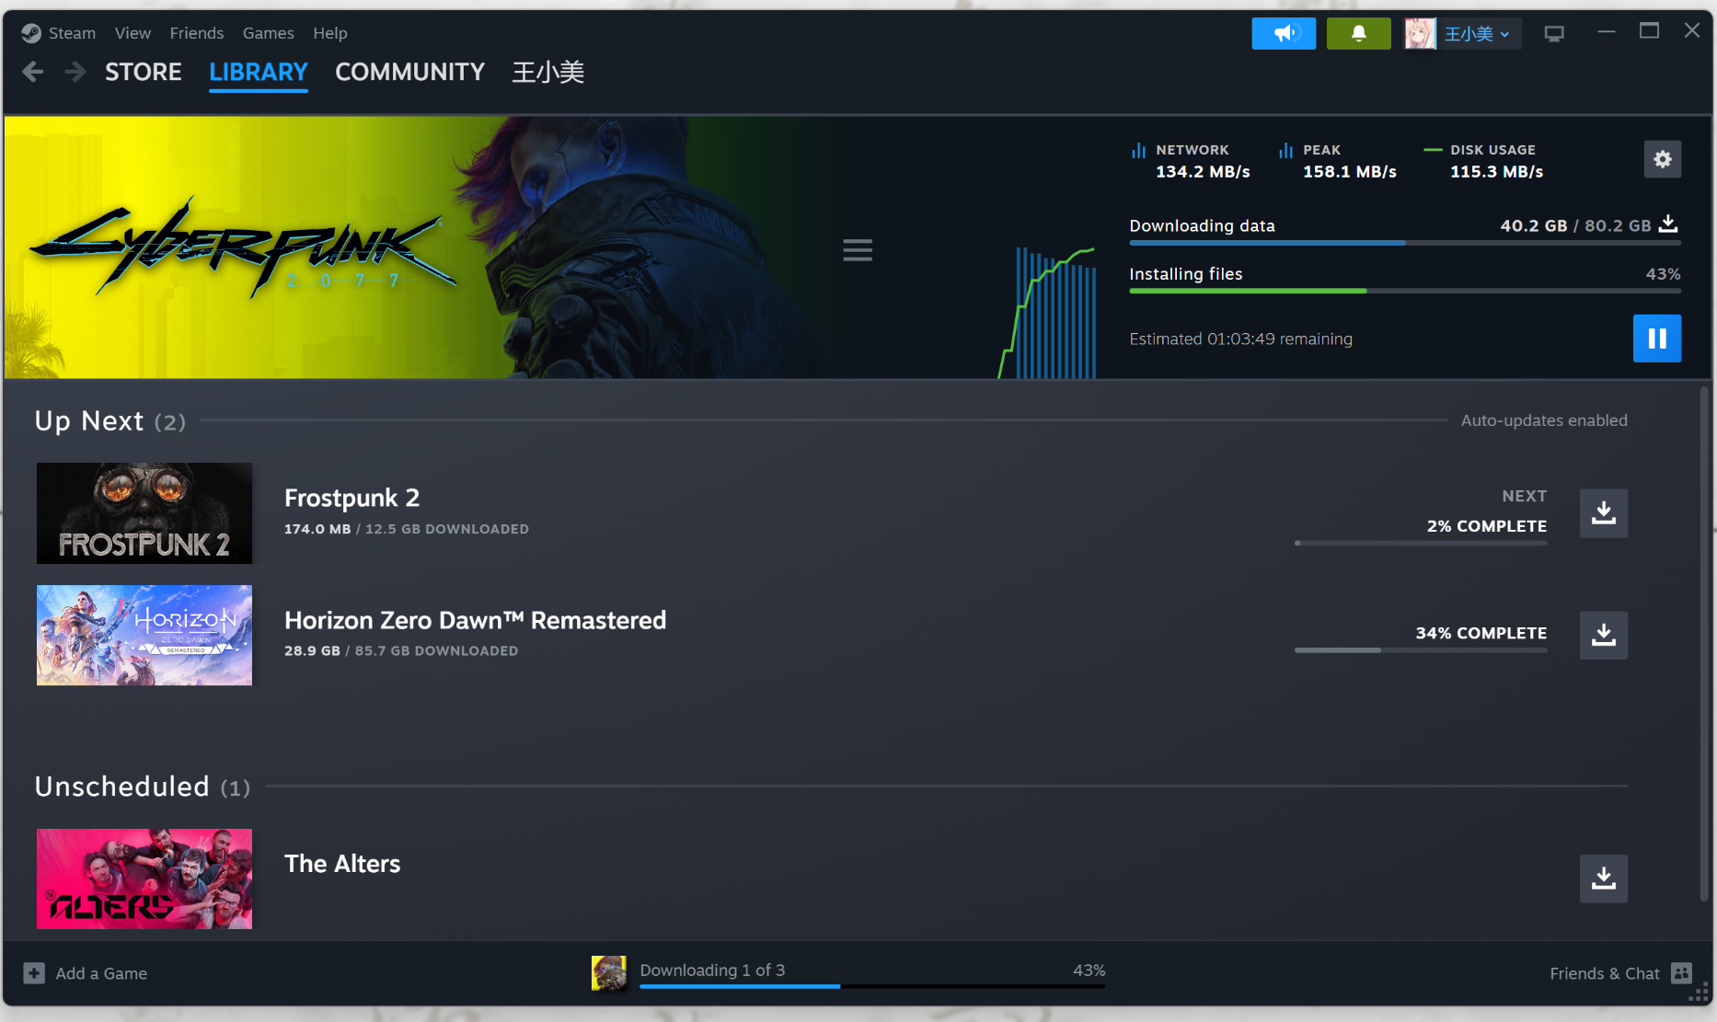Maximize the Steam window
Screen dimensions: 1717x1022
1649,31
